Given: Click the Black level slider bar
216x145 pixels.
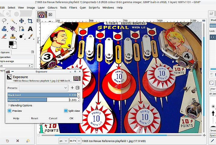Looking at the screenshot, I should [42, 95].
